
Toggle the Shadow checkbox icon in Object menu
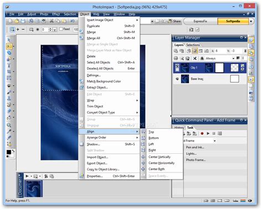click(x=81, y=144)
